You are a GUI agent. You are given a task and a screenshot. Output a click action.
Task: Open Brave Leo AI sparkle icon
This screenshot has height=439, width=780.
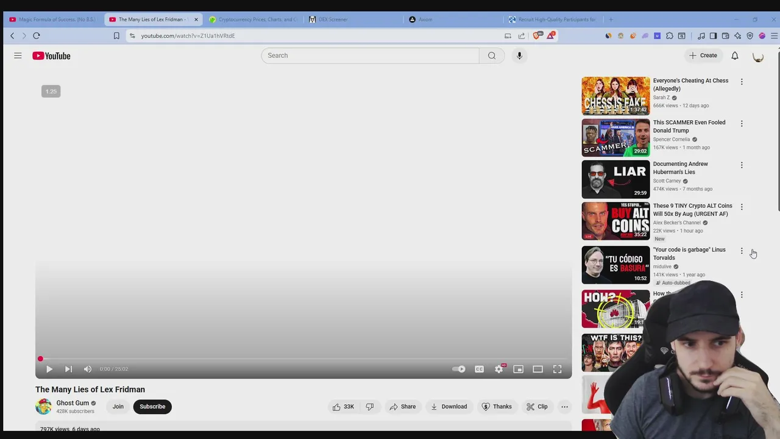[737, 36]
